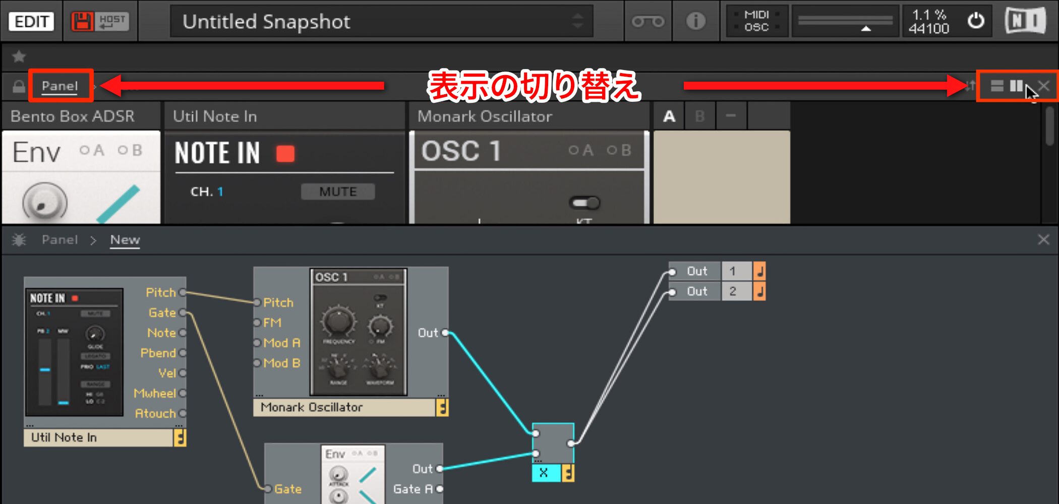This screenshot has height=504, width=1059.
Task: Click the link/connect icon in toolbar
Action: coord(648,21)
